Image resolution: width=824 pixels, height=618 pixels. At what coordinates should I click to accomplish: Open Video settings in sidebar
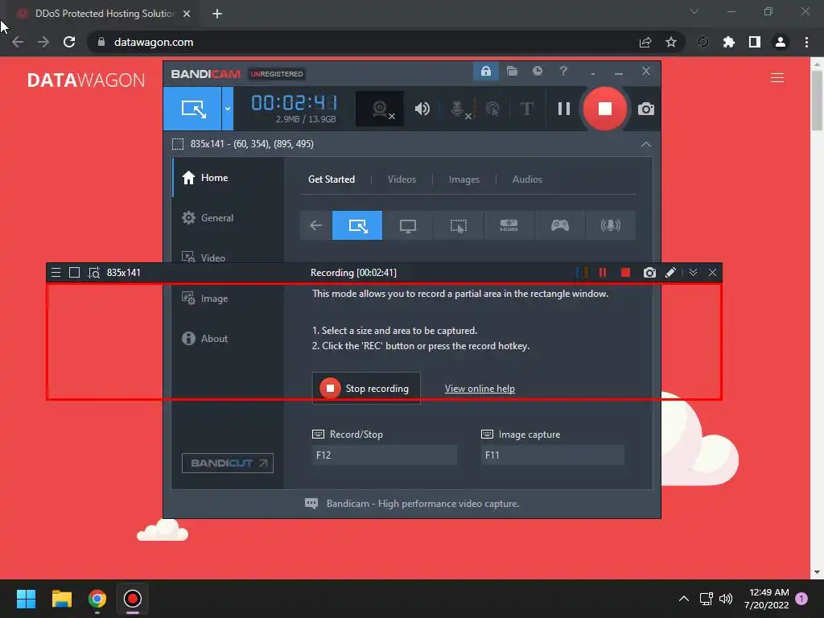228,257
